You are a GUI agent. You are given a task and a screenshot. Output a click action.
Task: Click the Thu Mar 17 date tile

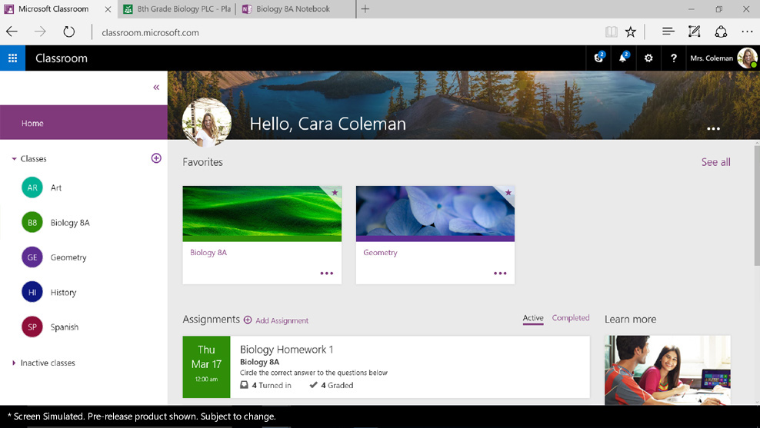pos(206,367)
